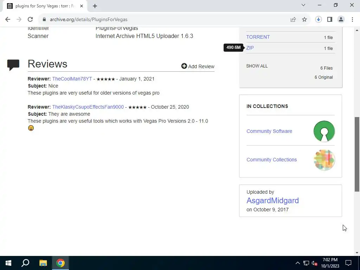
Task: Reload the archive.org page
Action: pos(30,20)
